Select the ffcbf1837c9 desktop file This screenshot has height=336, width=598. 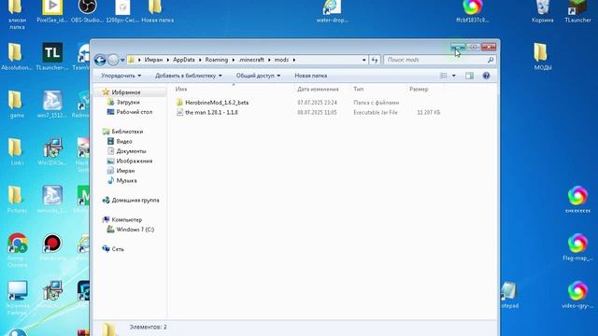473,11
